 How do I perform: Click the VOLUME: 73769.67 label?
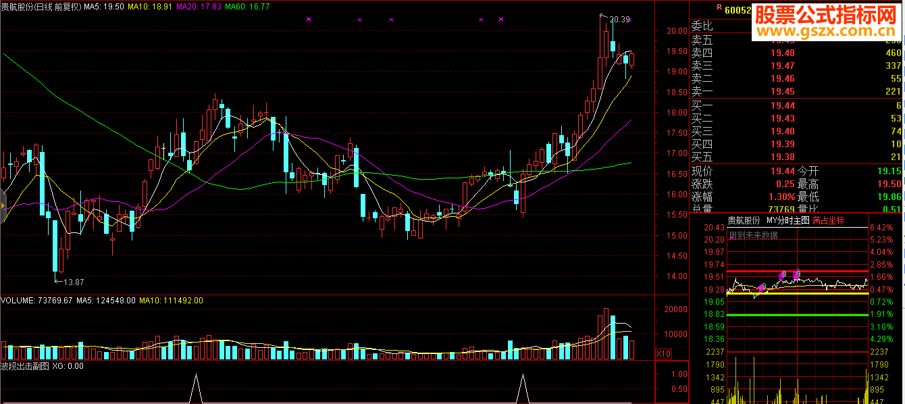pos(36,300)
